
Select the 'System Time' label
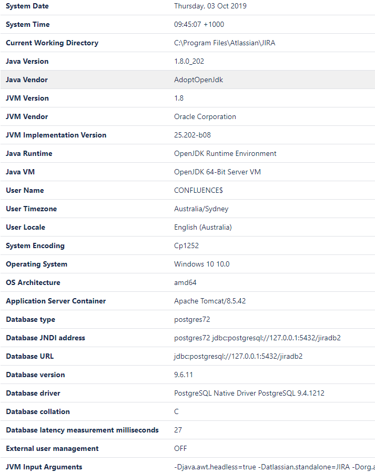point(28,24)
